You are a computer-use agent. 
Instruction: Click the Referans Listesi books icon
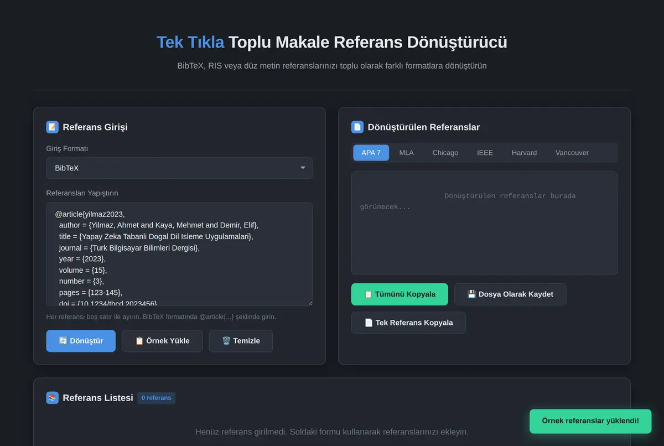52,398
